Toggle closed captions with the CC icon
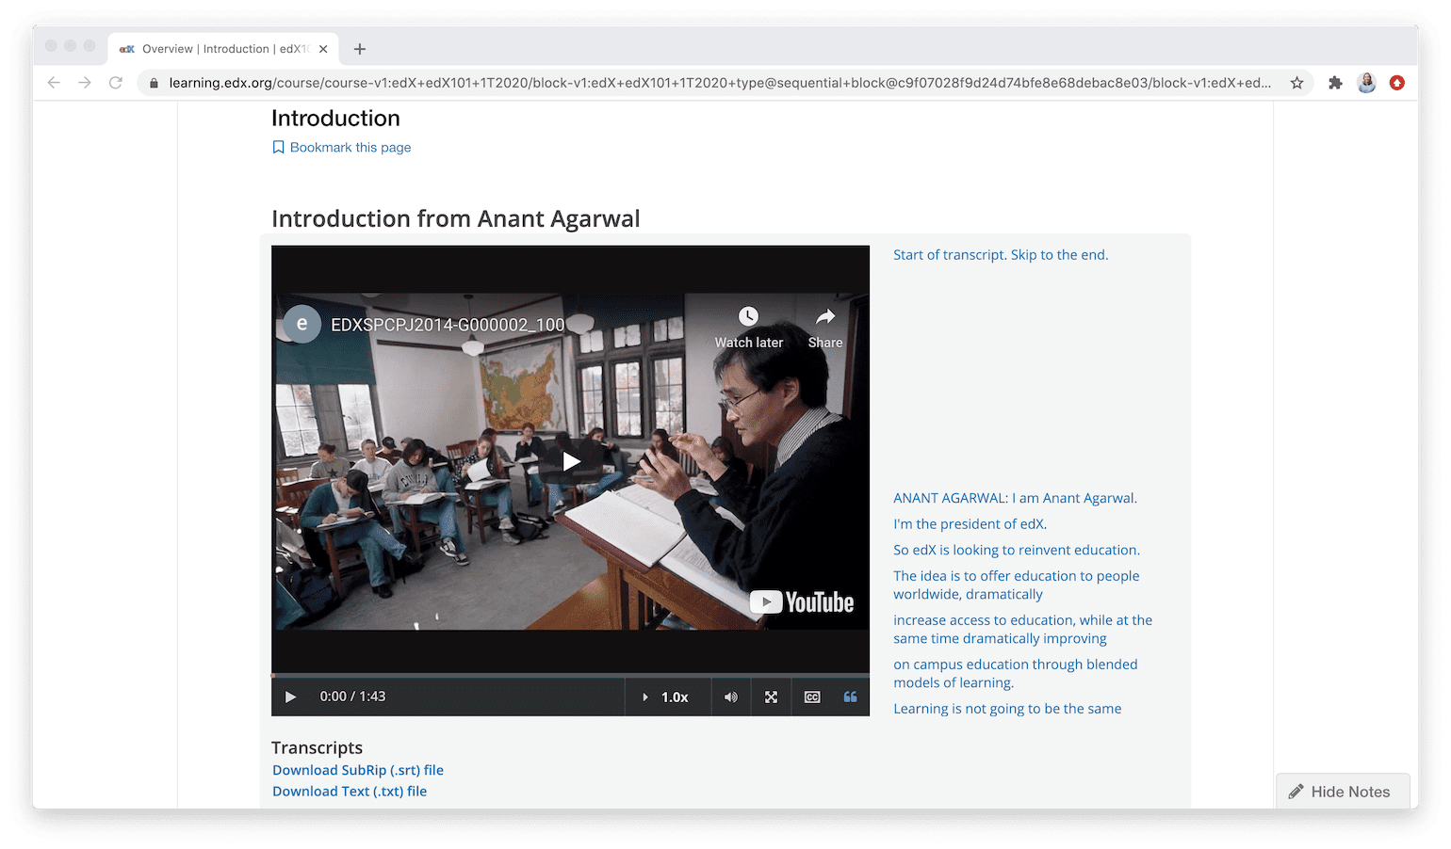1451x849 pixels. tap(811, 697)
